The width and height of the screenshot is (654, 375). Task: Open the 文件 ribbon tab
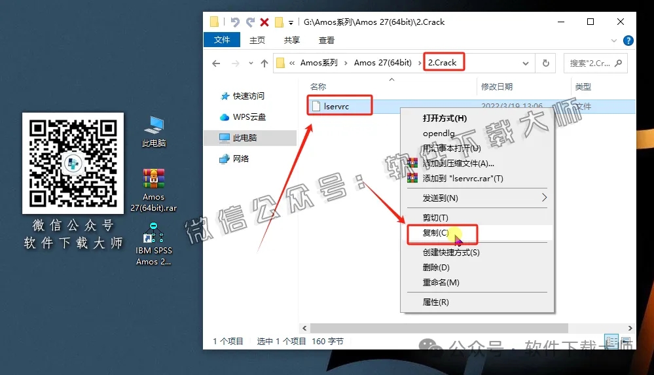coord(222,40)
